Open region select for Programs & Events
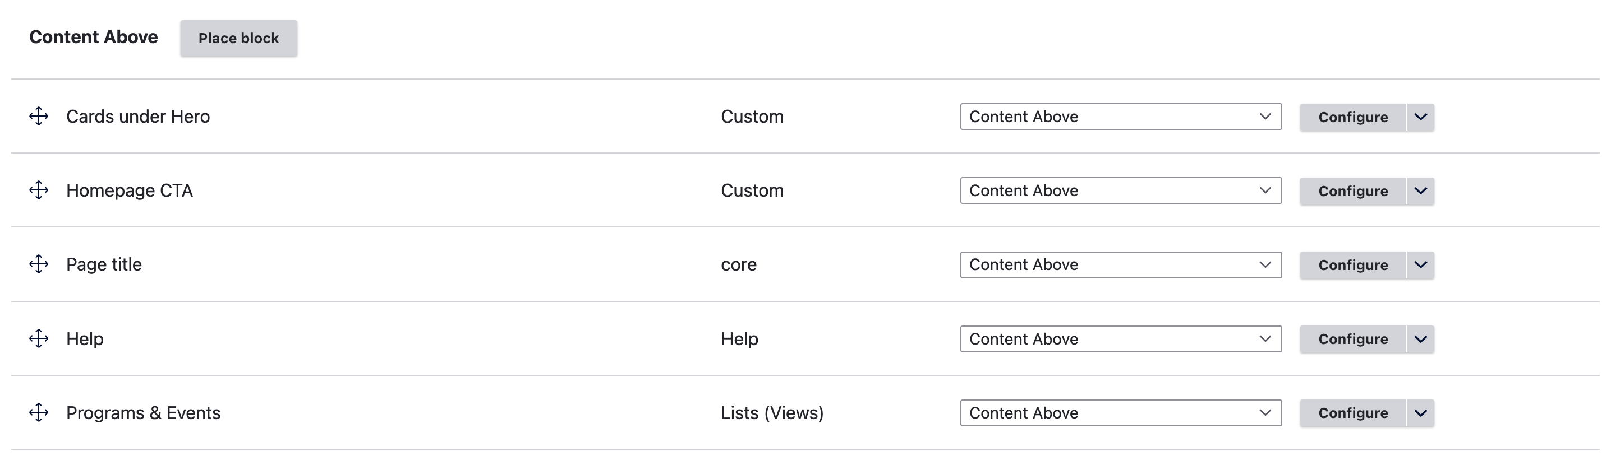This screenshot has width=1611, height=465. click(x=1120, y=413)
